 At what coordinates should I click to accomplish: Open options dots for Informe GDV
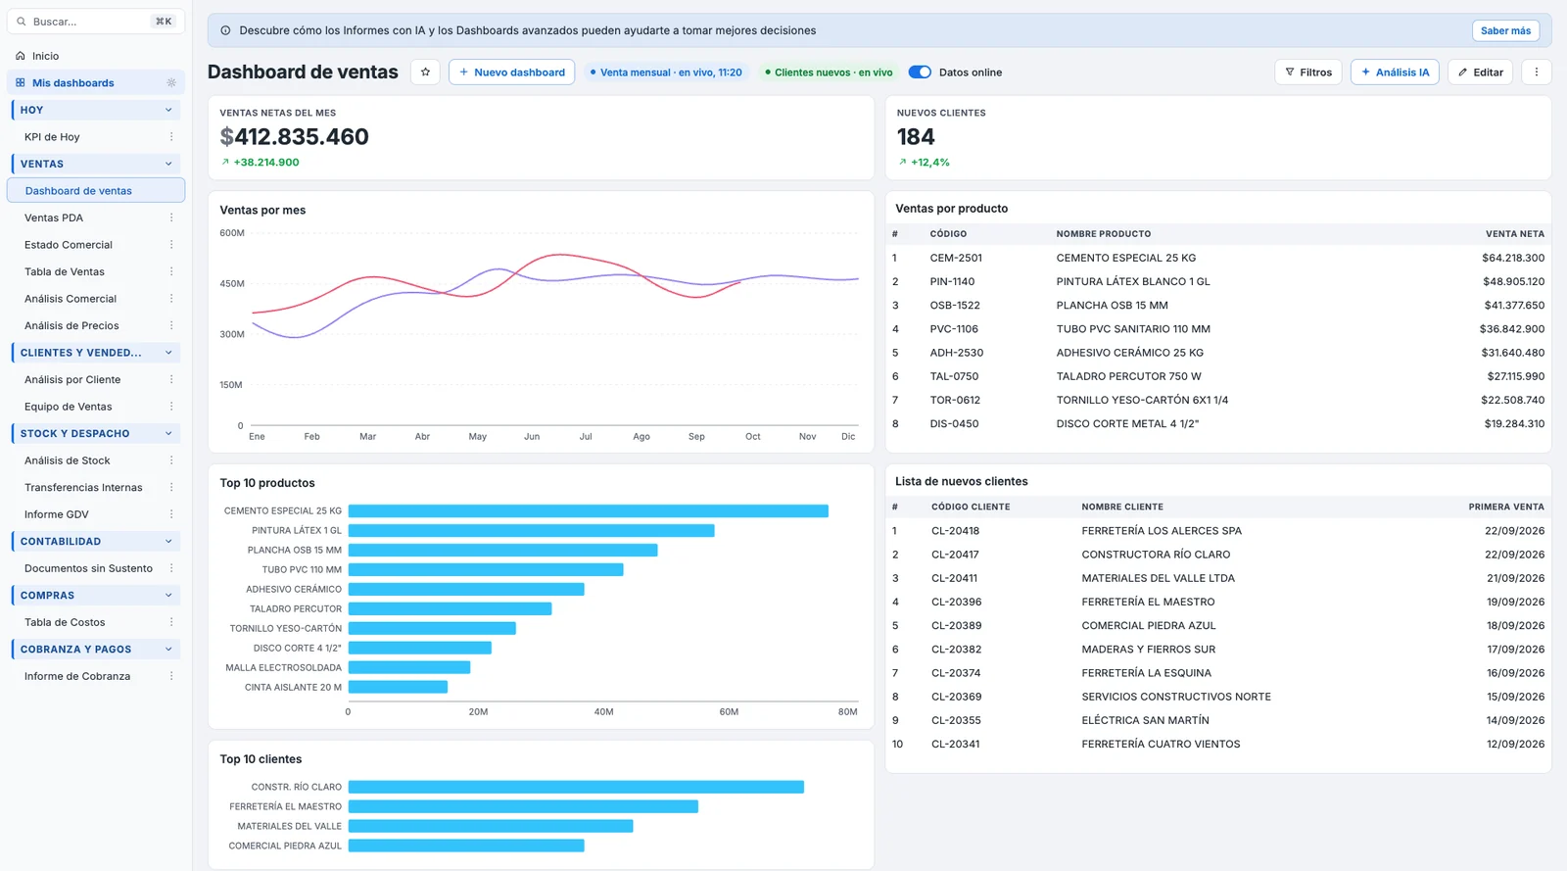pyautogui.click(x=171, y=514)
